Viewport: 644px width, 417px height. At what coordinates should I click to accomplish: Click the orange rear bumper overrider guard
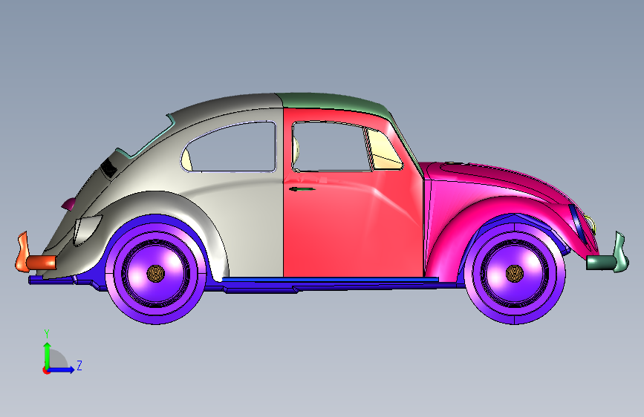(22, 252)
